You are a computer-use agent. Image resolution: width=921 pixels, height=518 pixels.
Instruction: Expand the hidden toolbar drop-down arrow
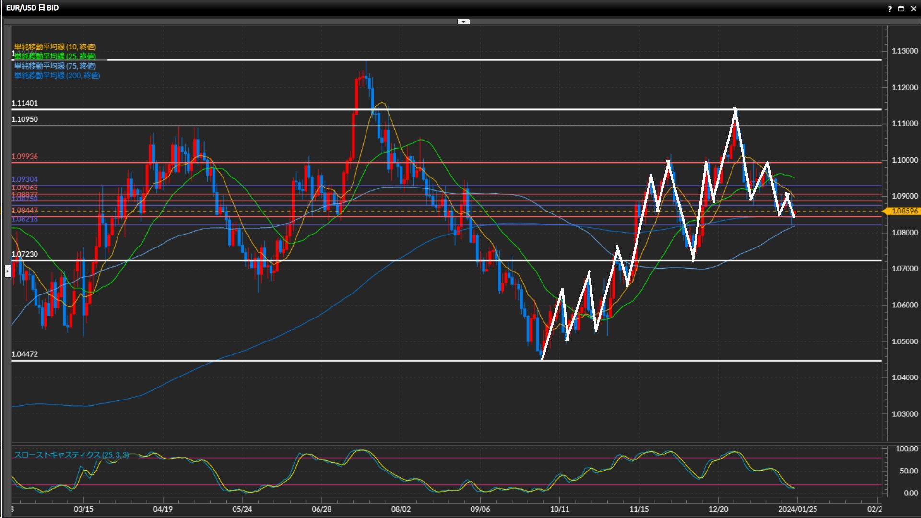(463, 22)
